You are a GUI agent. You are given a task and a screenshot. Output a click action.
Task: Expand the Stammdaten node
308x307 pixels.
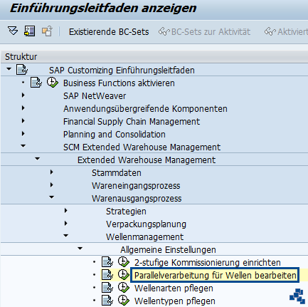51,172
